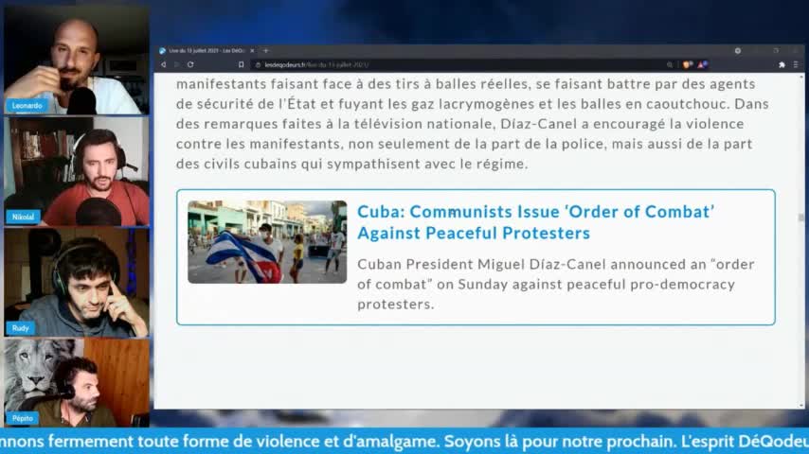Bookmark this page with bookmark icon

[241, 65]
